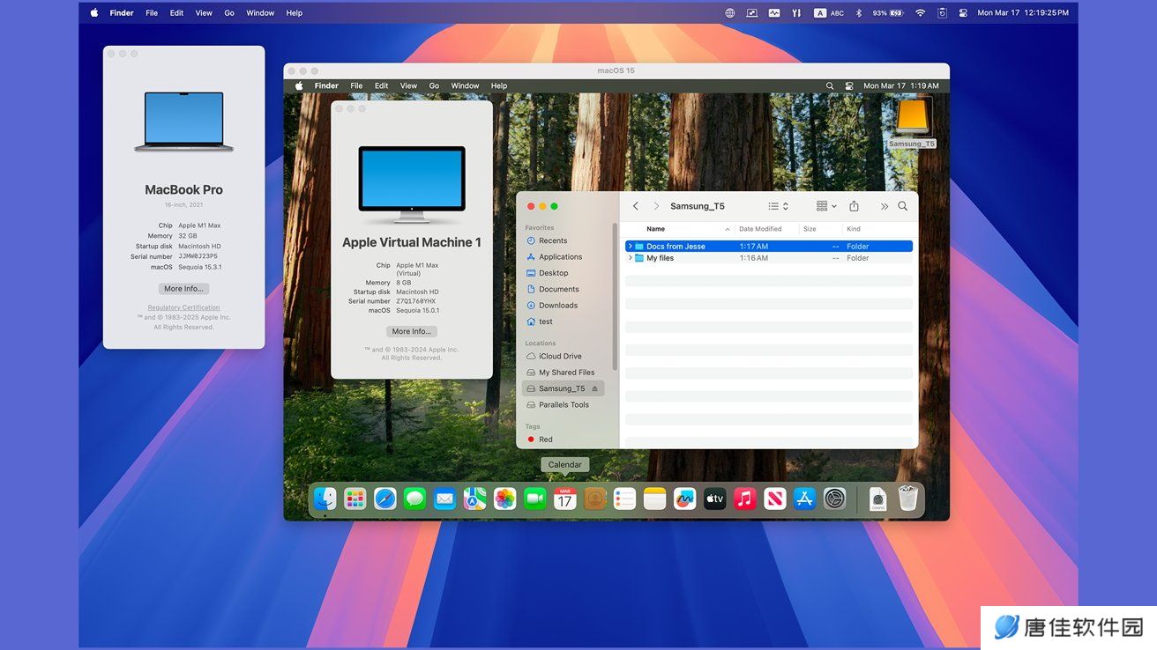
Task: Open the list view options dropdown
Action: click(778, 206)
